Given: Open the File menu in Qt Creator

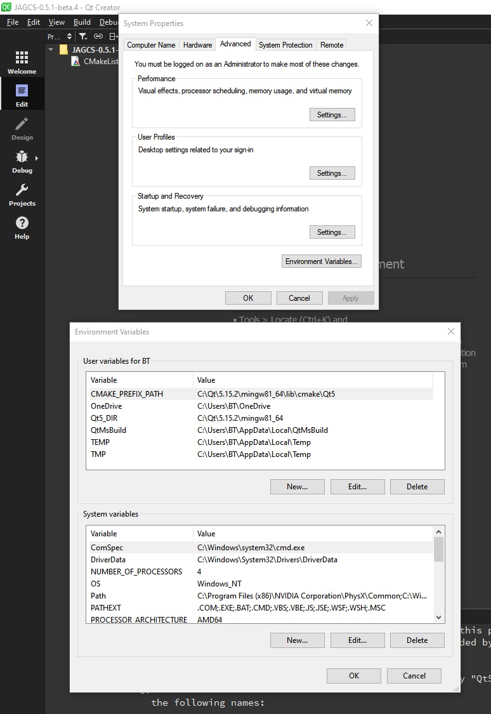Looking at the screenshot, I should [x=13, y=22].
